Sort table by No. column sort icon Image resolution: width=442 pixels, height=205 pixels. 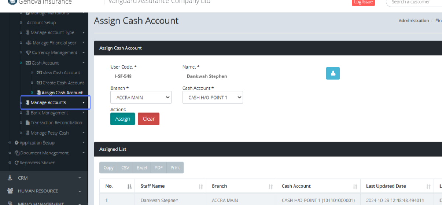[129, 187]
